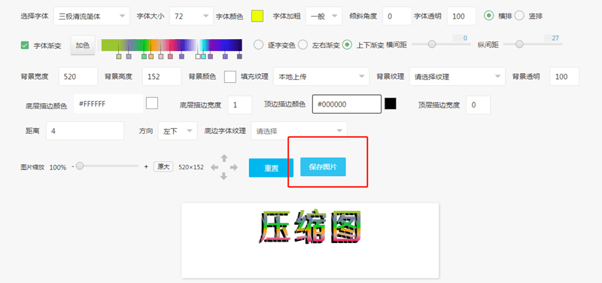The image size is (602, 283).
Task: Open the 字体加粗 weight dropdown
Action: (324, 16)
